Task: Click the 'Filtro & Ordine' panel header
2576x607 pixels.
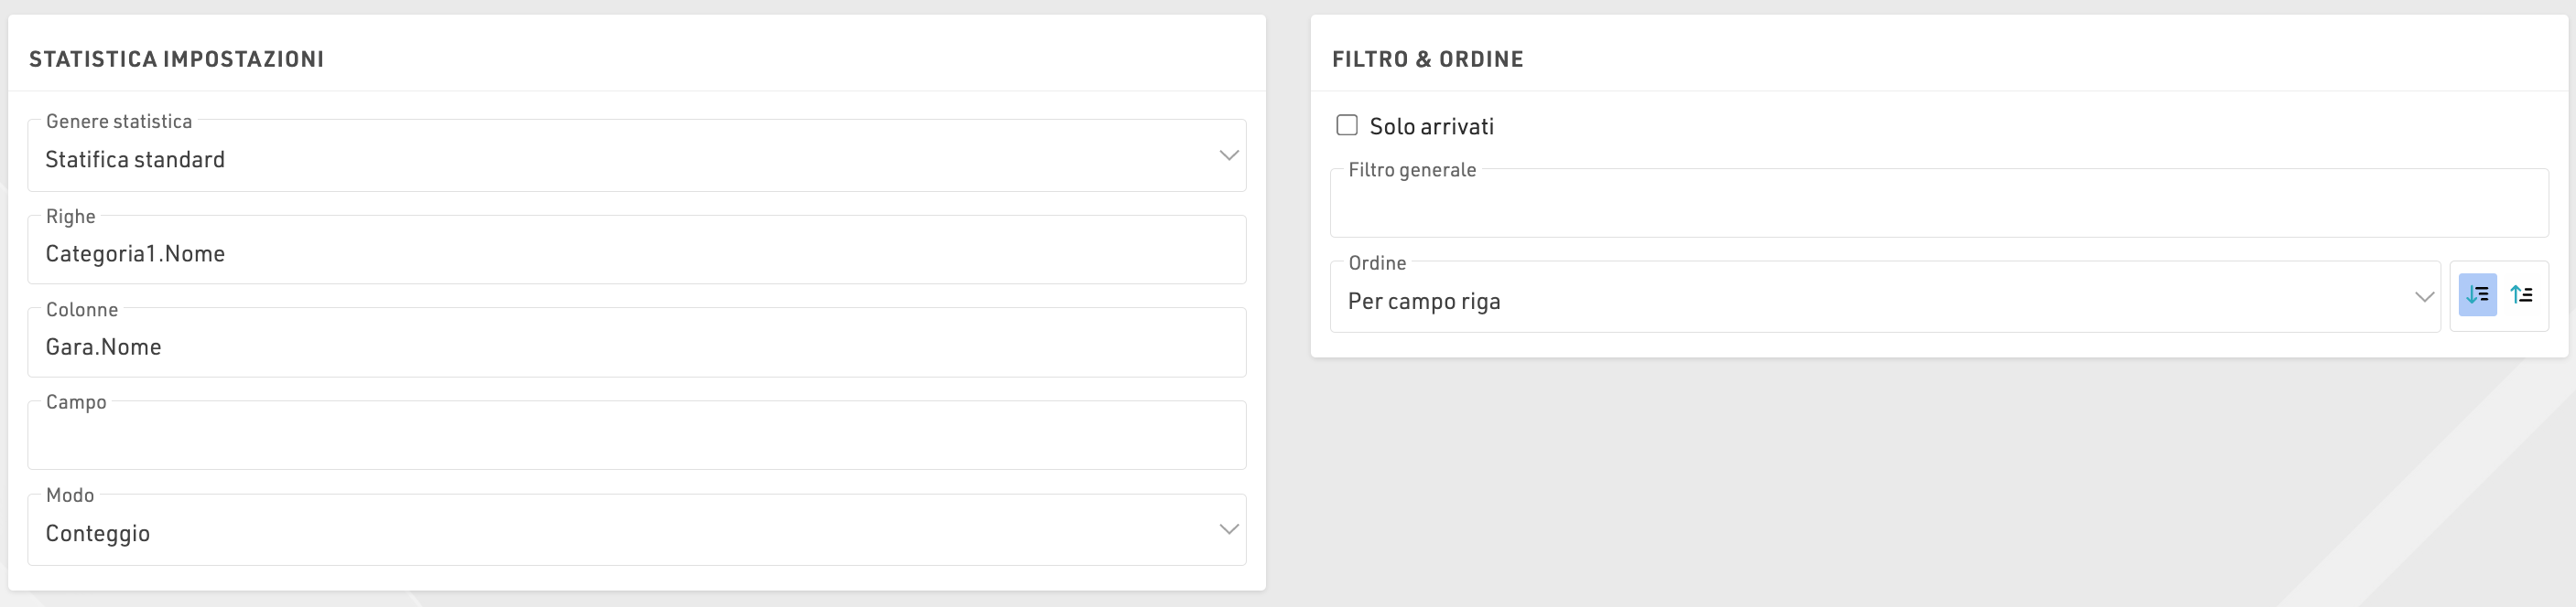Action: coord(1427,59)
